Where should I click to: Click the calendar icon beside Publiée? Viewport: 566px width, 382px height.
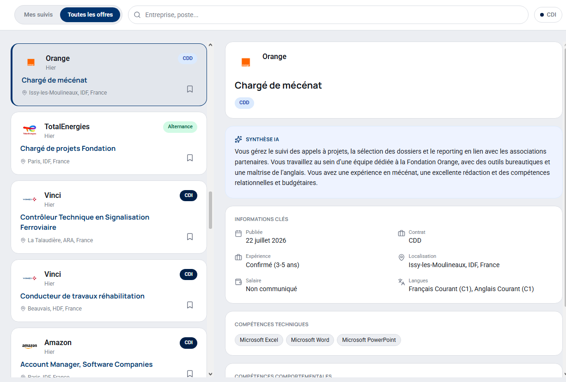coord(238,233)
